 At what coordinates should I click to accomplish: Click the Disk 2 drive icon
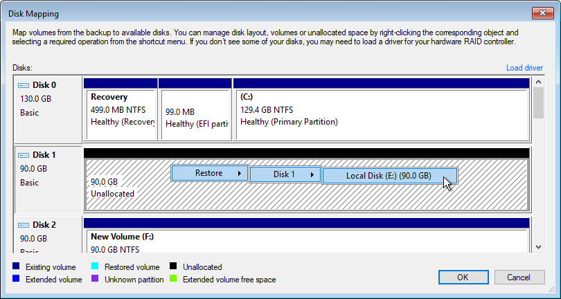24,226
